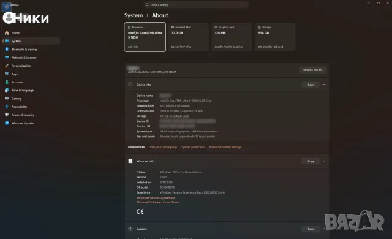Collapse the Windows info section chevron

(324, 161)
